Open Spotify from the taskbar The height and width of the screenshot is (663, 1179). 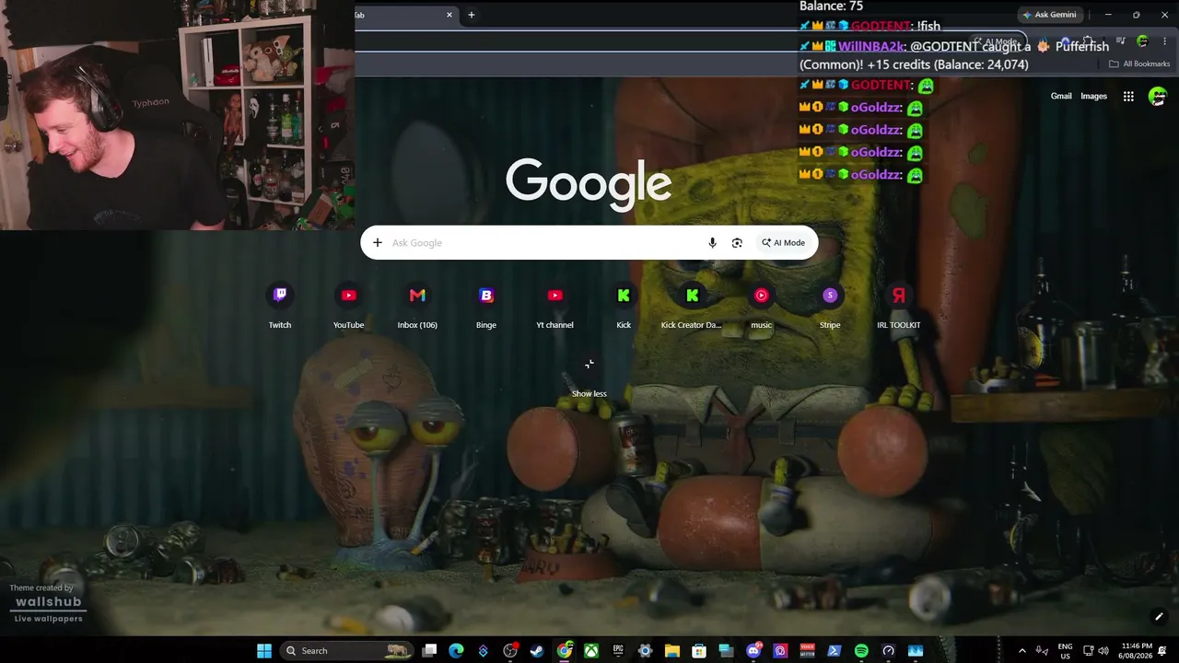click(x=861, y=651)
